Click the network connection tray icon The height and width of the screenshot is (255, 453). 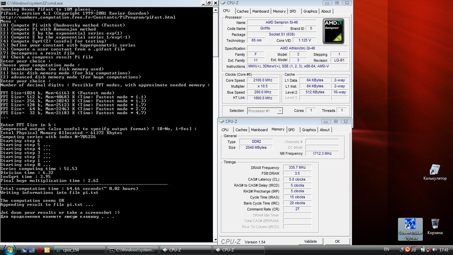click(x=429, y=250)
